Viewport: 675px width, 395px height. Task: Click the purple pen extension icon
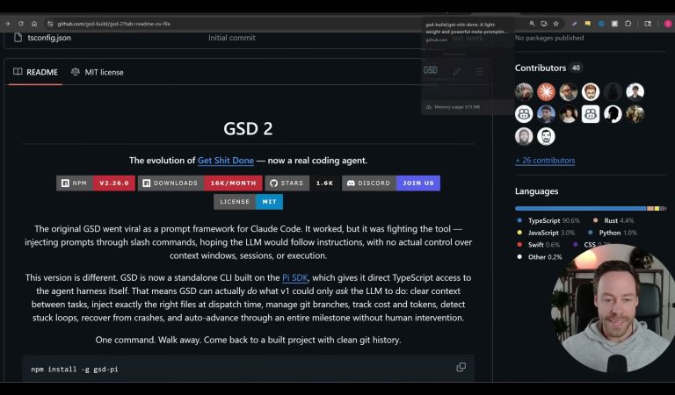(x=574, y=24)
